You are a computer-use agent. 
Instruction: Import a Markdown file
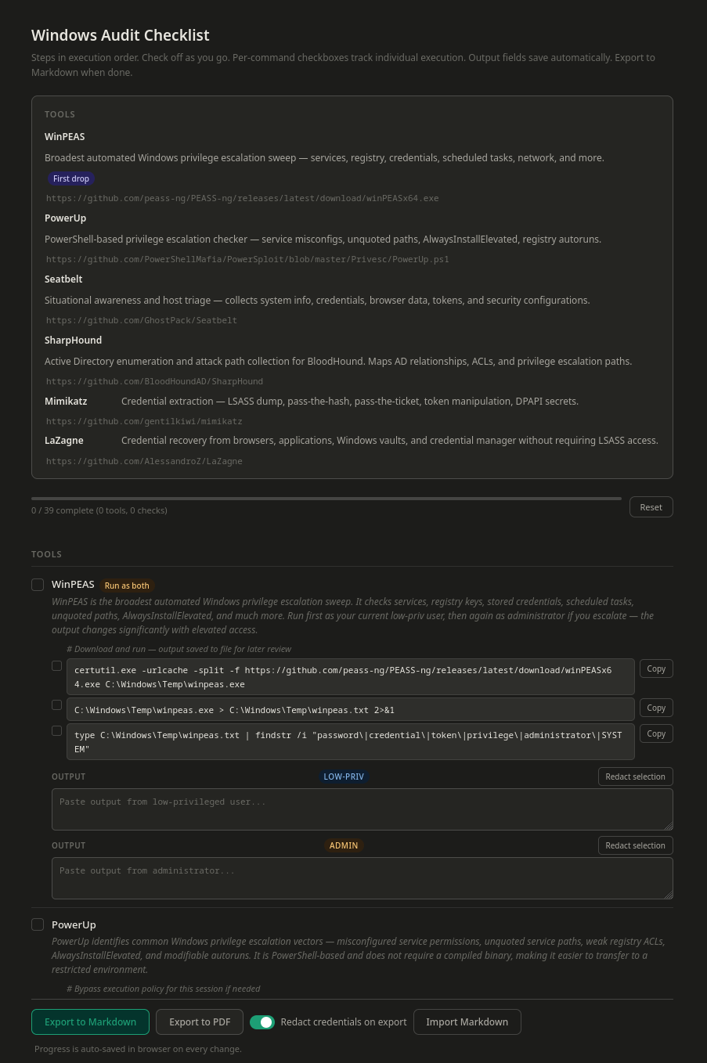coord(467,1022)
